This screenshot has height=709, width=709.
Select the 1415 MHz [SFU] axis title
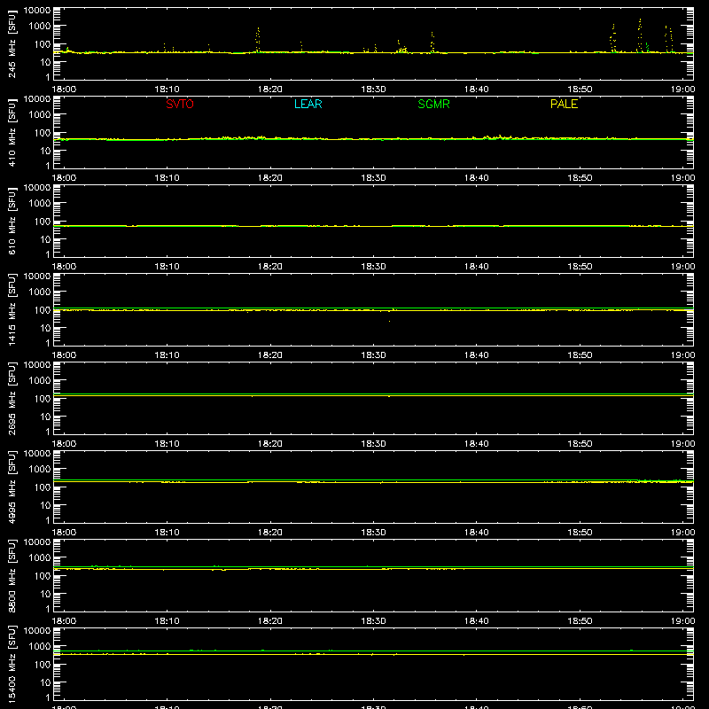click(x=12, y=309)
